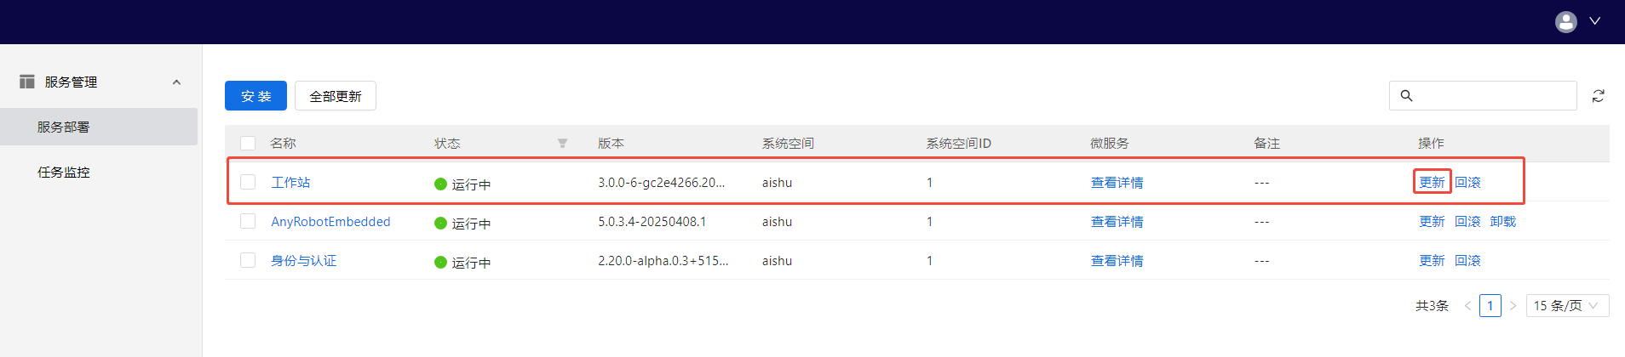This screenshot has height=357, width=1625.
Task: View 查看详情 for AnyRobotEmbedded
Action: point(1117,221)
